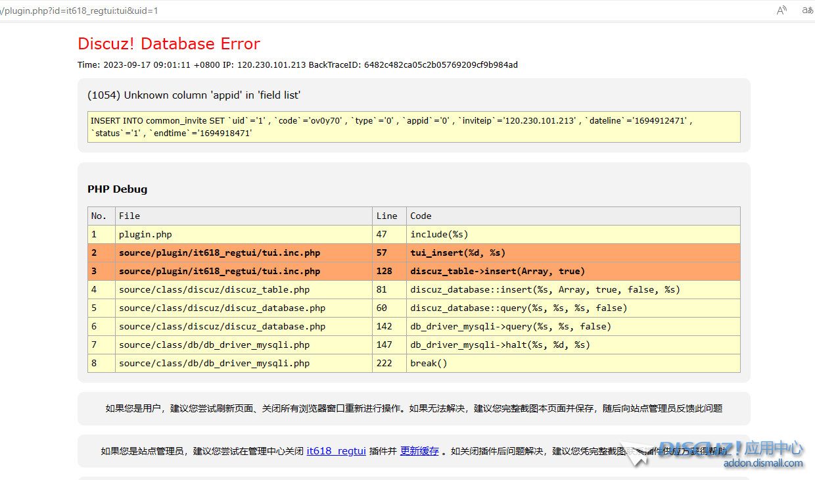The height and width of the screenshot is (480, 815).
Task: Click the break() code cell
Action: [x=429, y=363]
